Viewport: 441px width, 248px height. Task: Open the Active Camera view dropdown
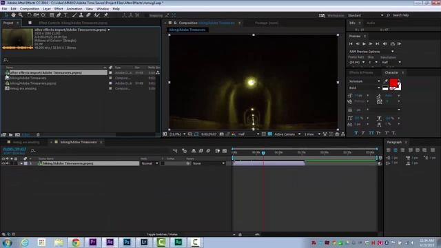coord(287,134)
